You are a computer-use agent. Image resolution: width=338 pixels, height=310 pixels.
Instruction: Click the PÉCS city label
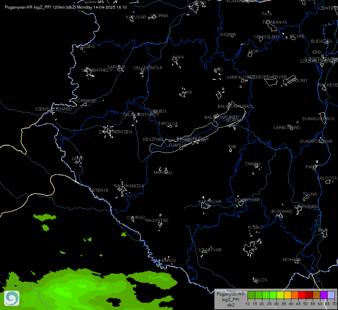(256, 243)
